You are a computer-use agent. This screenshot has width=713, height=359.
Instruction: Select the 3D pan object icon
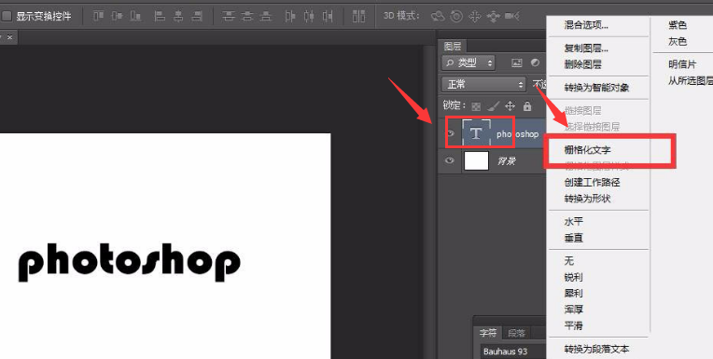coord(474,17)
